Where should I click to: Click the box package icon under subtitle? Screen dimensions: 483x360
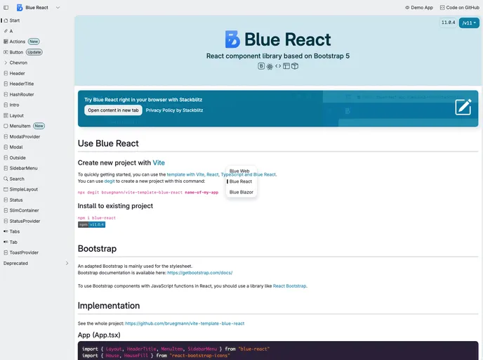pyautogui.click(x=296, y=66)
